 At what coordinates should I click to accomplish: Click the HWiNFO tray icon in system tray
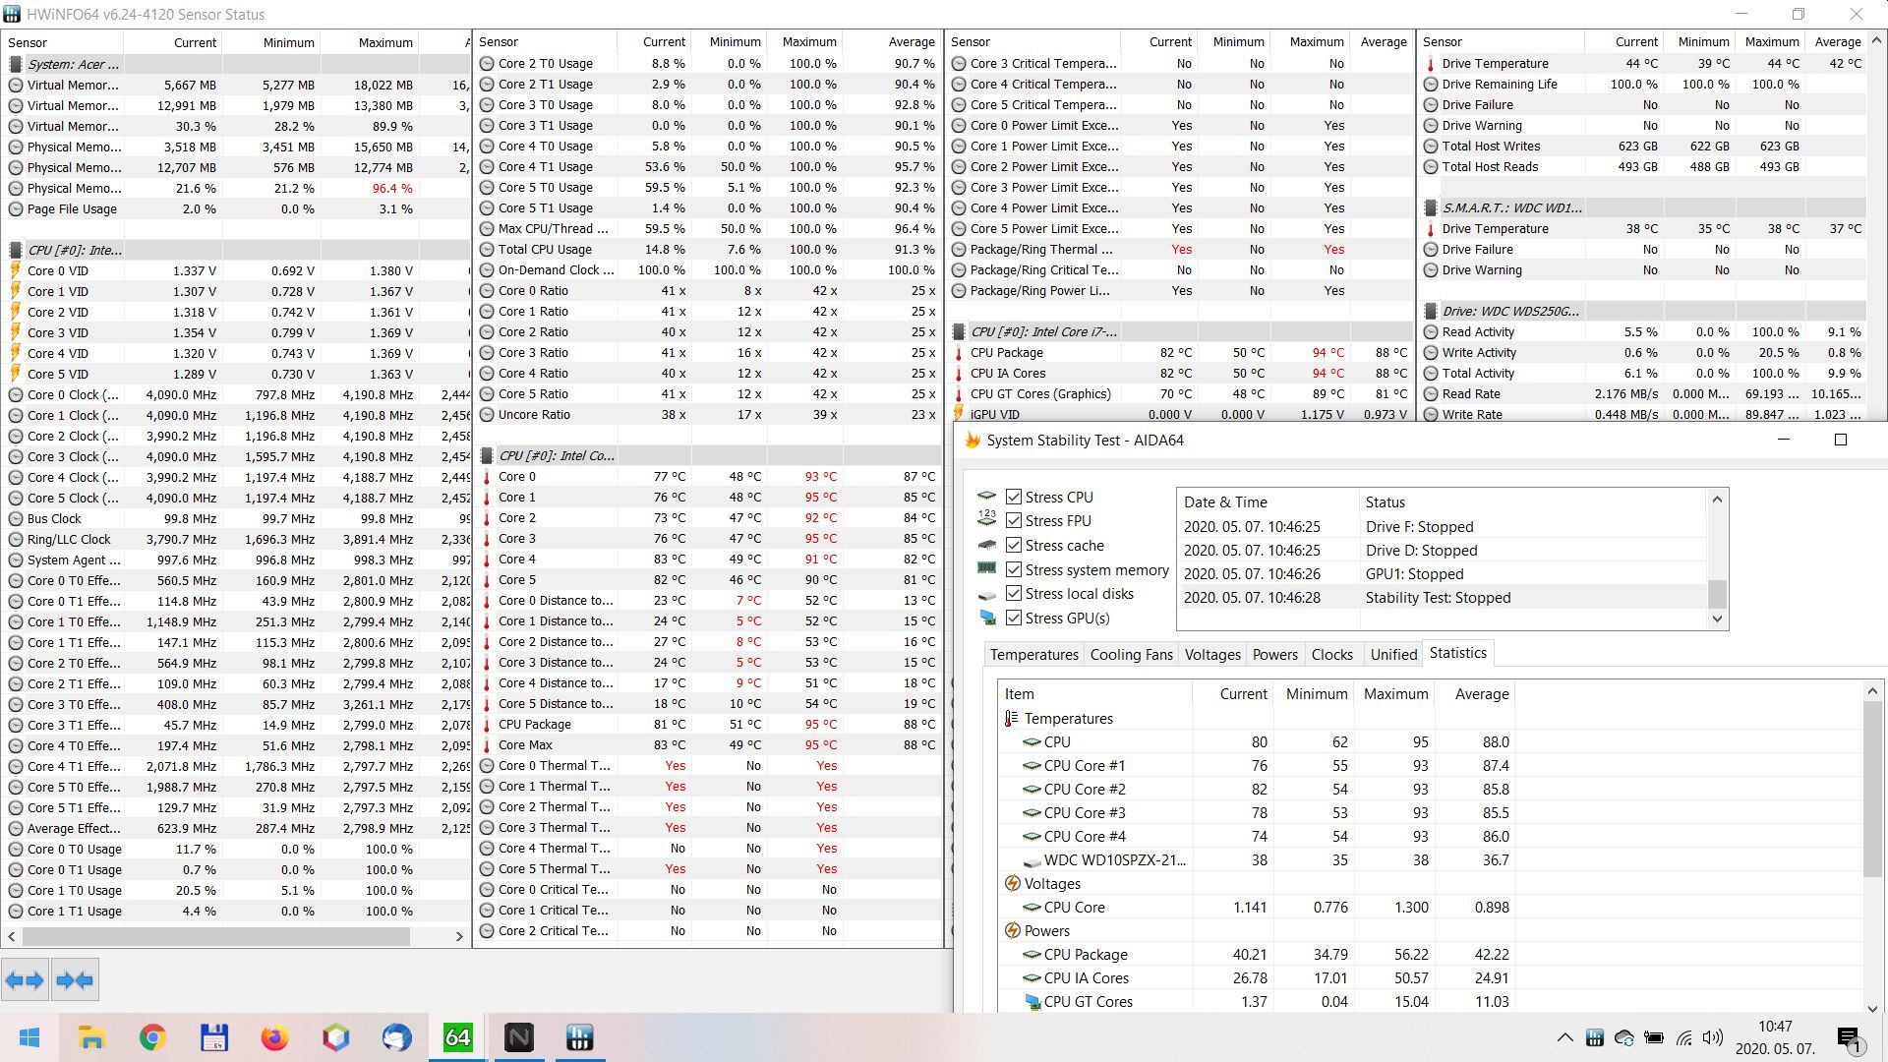[x=1595, y=1037]
